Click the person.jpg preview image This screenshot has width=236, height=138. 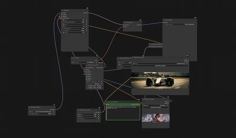click(156, 118)
